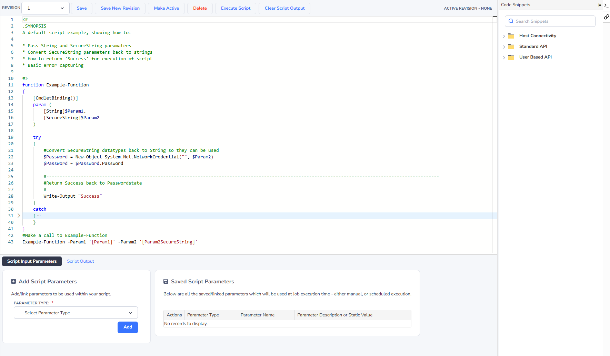Pin the Code Snippets panel
Screen dimensions: 610x356
tap(599, 5)
